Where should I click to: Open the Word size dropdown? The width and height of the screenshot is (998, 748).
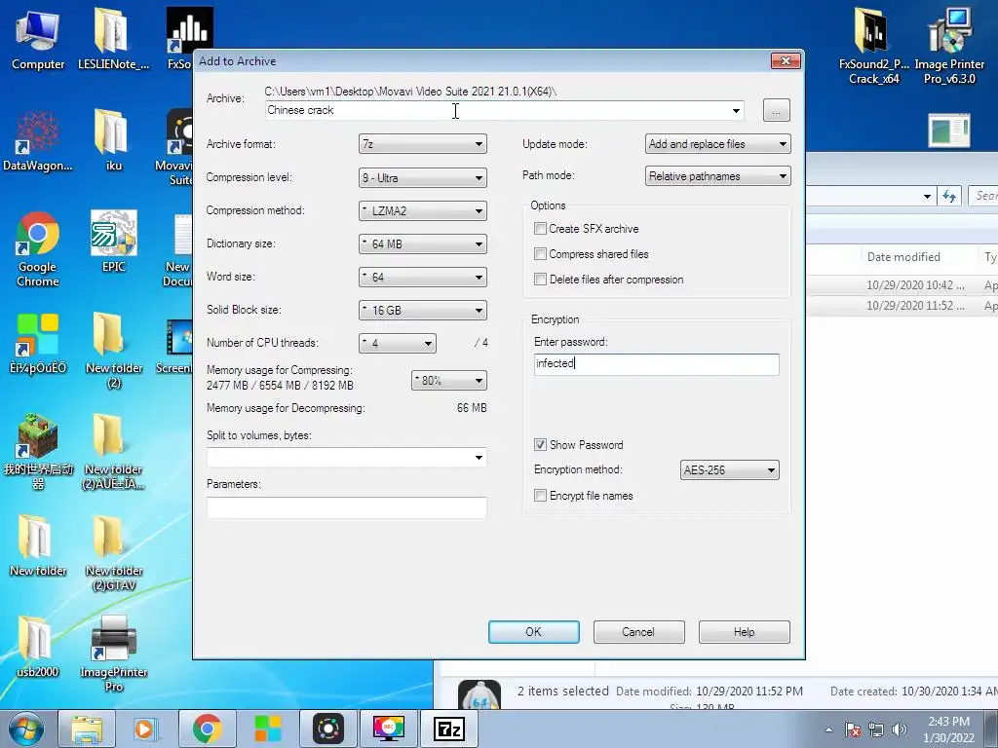pyautogui.click(x=423, y=278)
